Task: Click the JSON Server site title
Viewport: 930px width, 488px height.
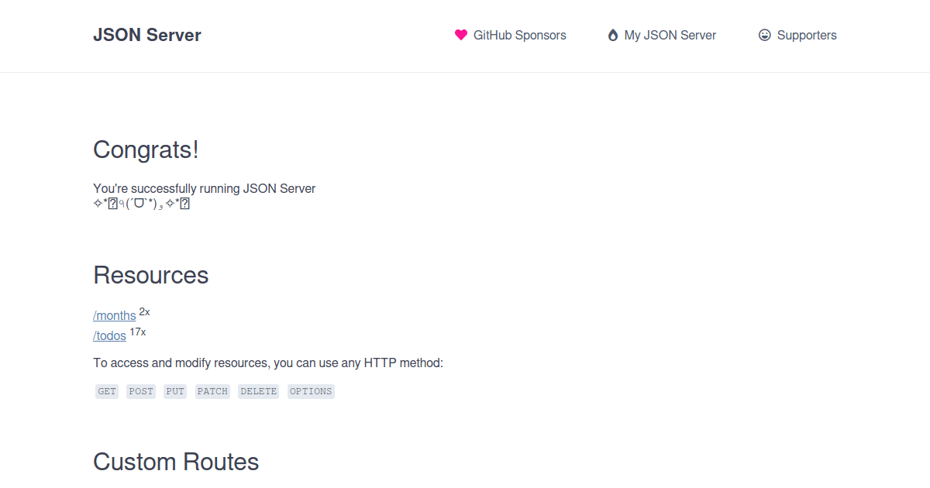Action: (x=146, y=35)
